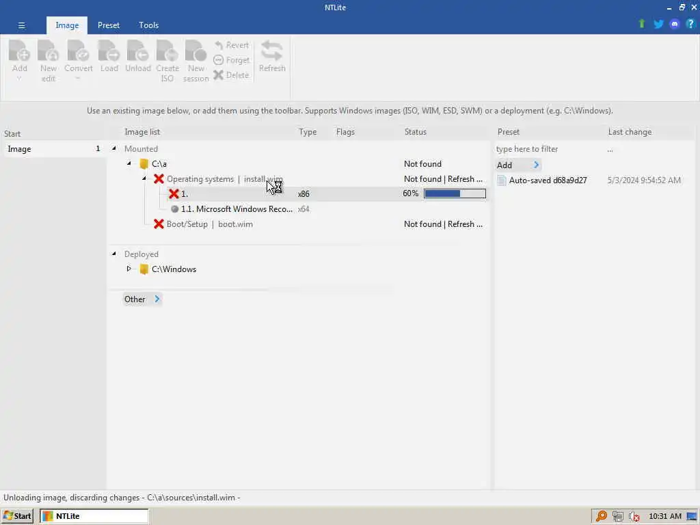
Task: Click the gray dot beside Microsoft Windows Reco...
Action: point(174,209)
